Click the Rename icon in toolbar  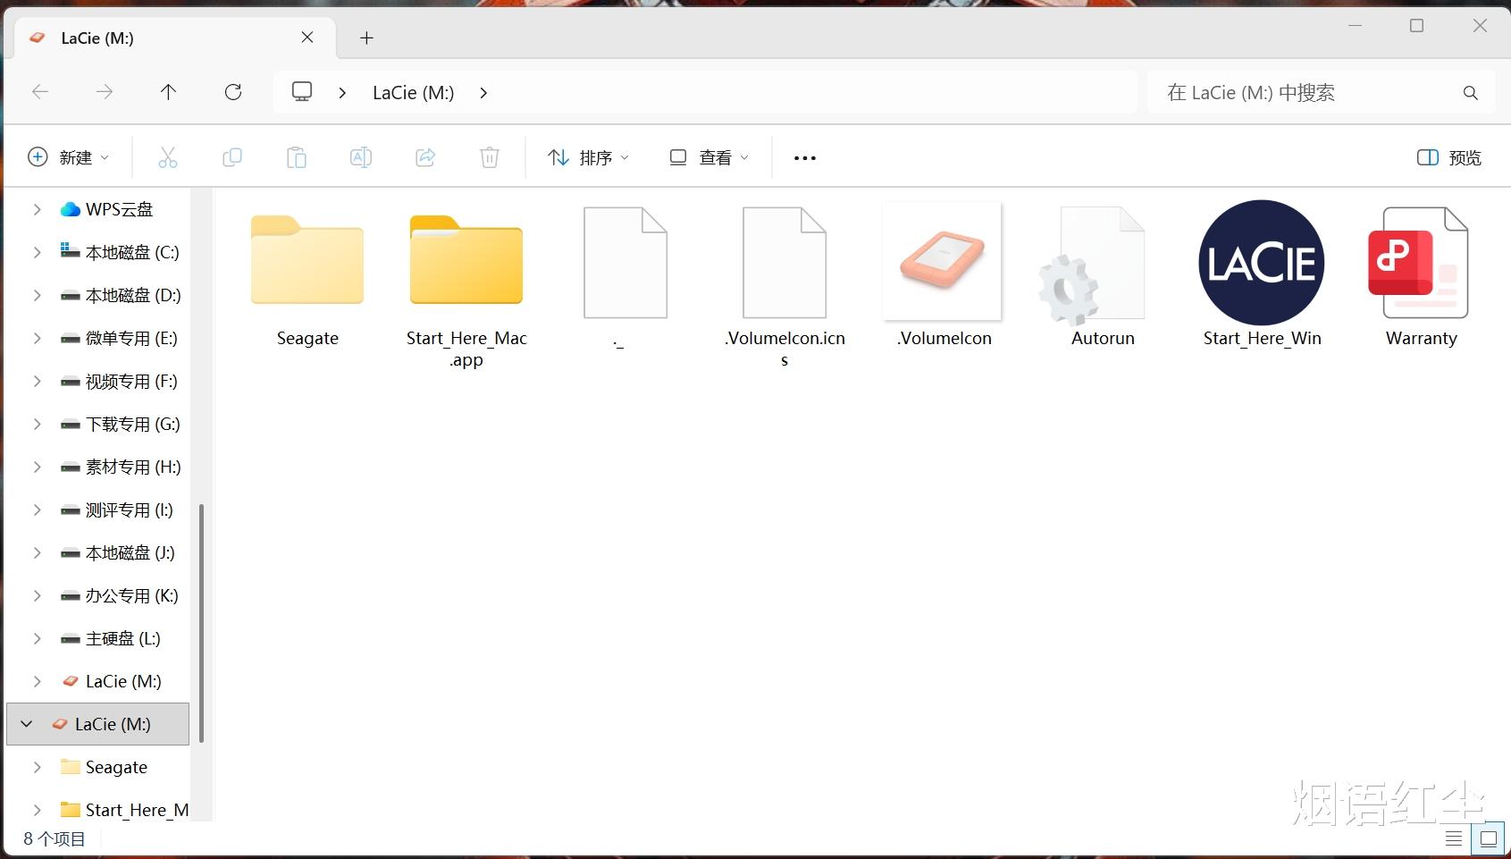point(361,157)
